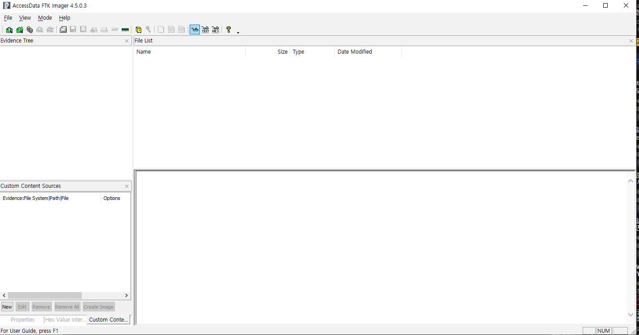Click Create Custom Content Image toolbar icon
This screenshot has width=639, height=335.
coord(104,30)
